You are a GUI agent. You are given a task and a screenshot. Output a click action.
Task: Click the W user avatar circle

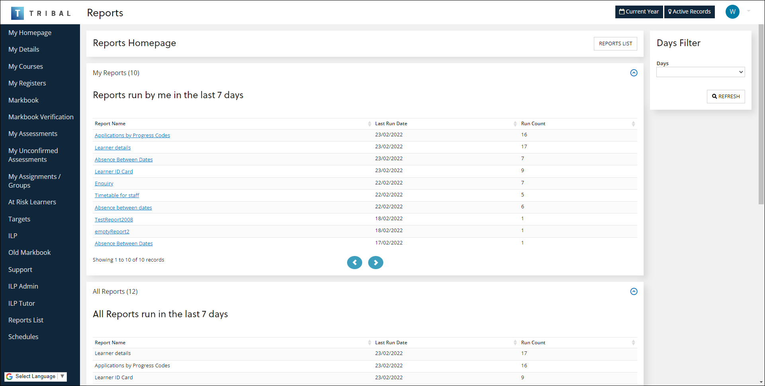click(732, 12)
